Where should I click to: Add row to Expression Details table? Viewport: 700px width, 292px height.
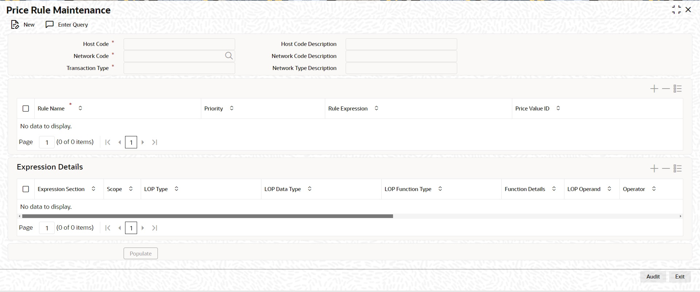(654, 168)
